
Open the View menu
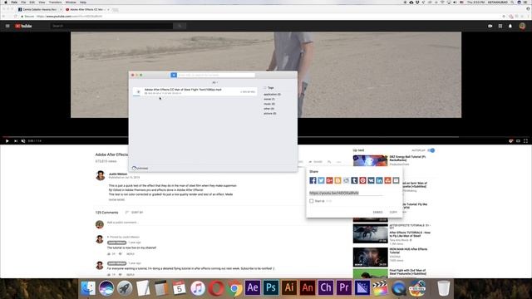click(42, 2)
